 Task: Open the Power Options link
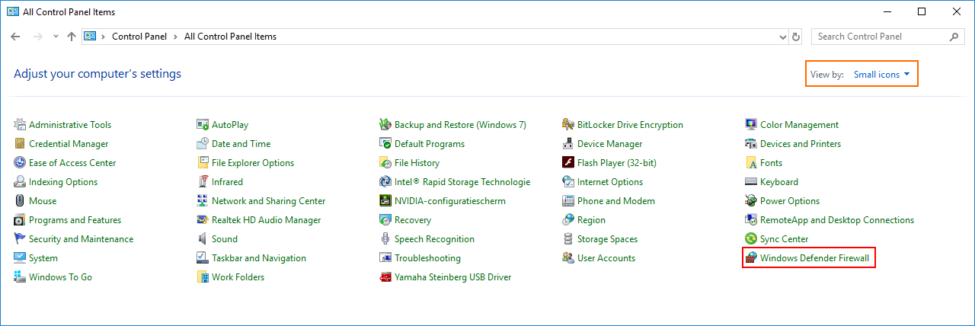point(790,201)
